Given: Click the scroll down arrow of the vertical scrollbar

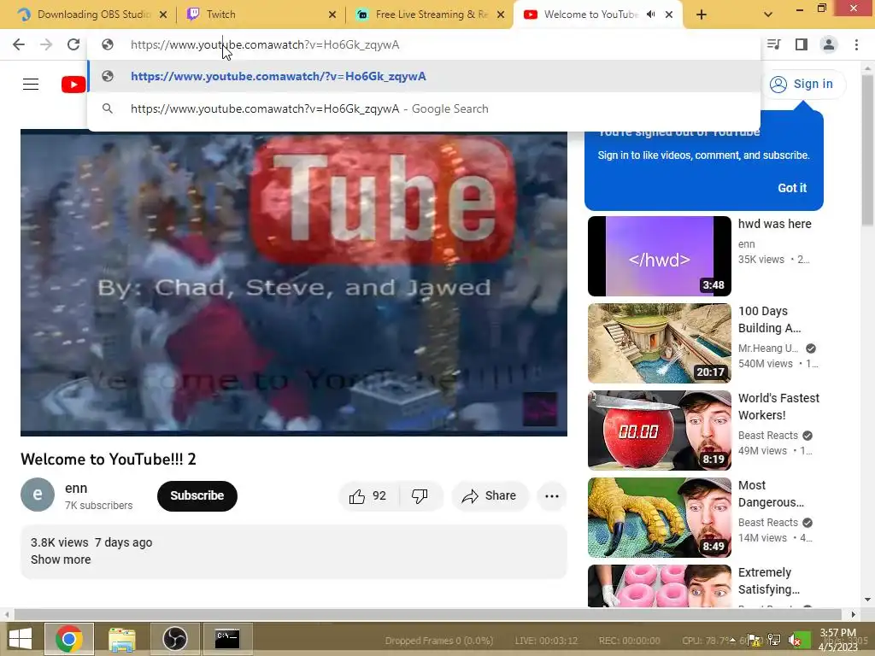Looking at the screenshot, I should pos(867,600).
